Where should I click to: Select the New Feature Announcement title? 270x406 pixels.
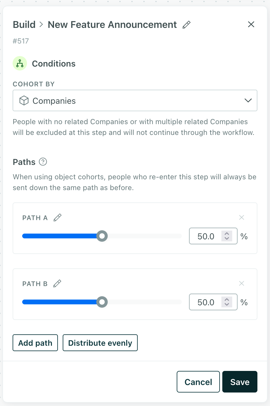pos(112,25)
